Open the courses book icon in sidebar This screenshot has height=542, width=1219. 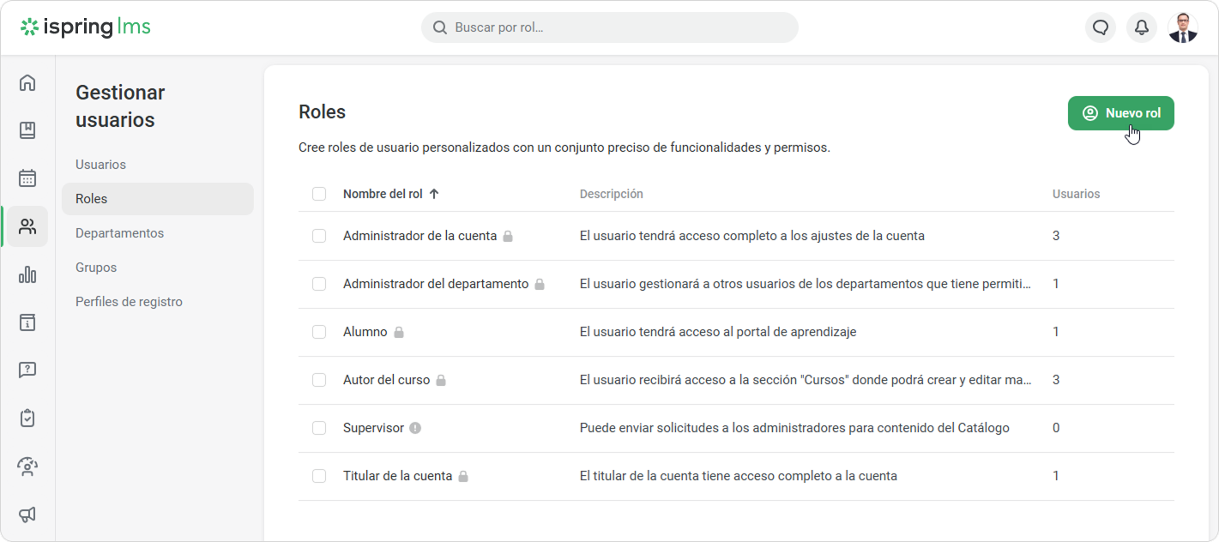click(27, 130)
